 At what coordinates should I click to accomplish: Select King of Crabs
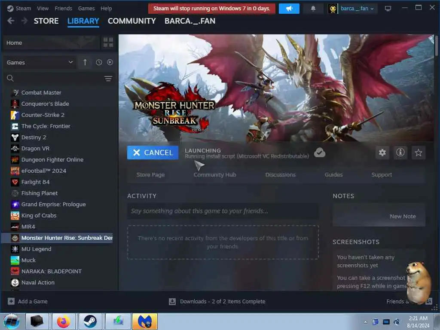point(39,216)
